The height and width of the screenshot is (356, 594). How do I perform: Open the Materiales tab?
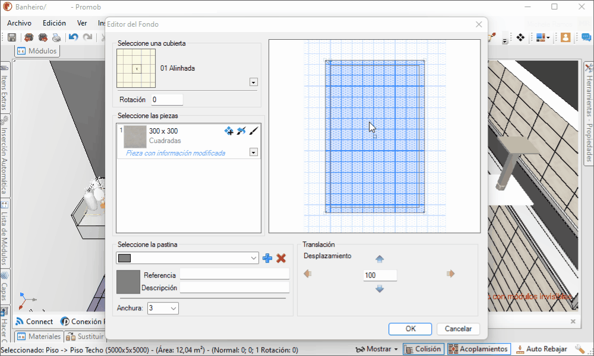[x=39, y=336]
